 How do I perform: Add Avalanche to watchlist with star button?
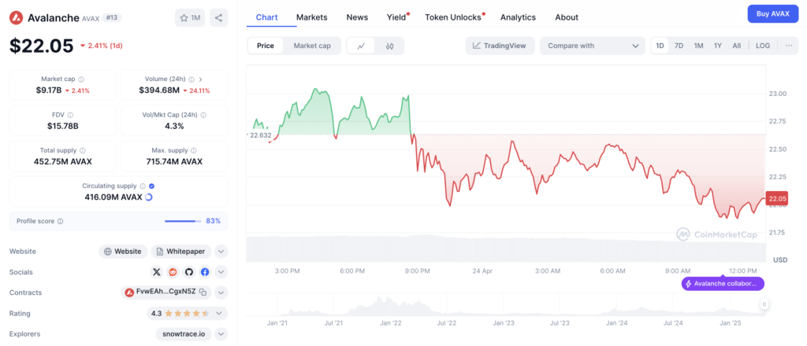point(189,18)
